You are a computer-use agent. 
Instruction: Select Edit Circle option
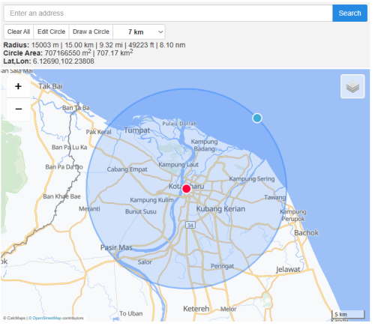(x=51, y=31)
